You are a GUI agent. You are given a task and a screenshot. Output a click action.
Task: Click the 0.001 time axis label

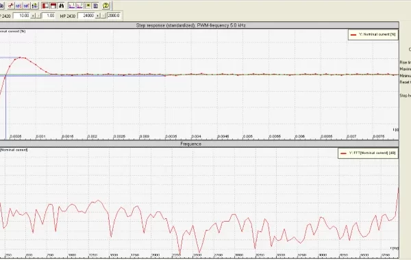pyautogui.click(x=40, y=136)
